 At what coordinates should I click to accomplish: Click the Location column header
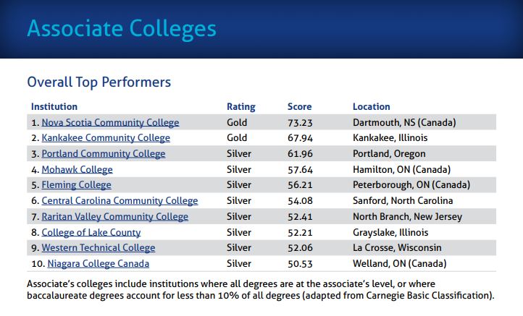pos(372,107)
